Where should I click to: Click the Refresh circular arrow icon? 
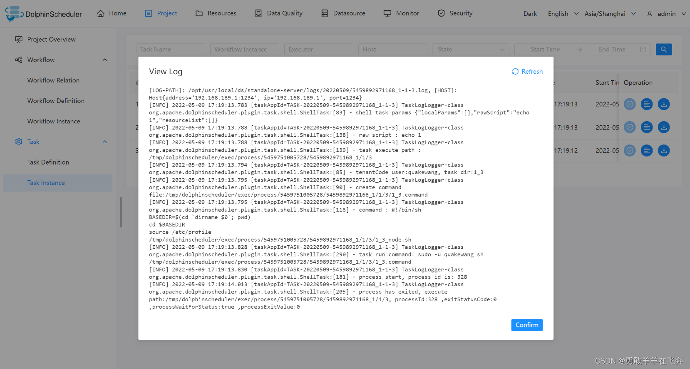tap(515, 71)
